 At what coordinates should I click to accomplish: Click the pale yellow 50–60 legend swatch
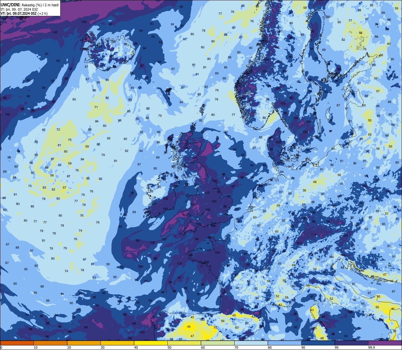pyautogui.click(x=184, y=343)
